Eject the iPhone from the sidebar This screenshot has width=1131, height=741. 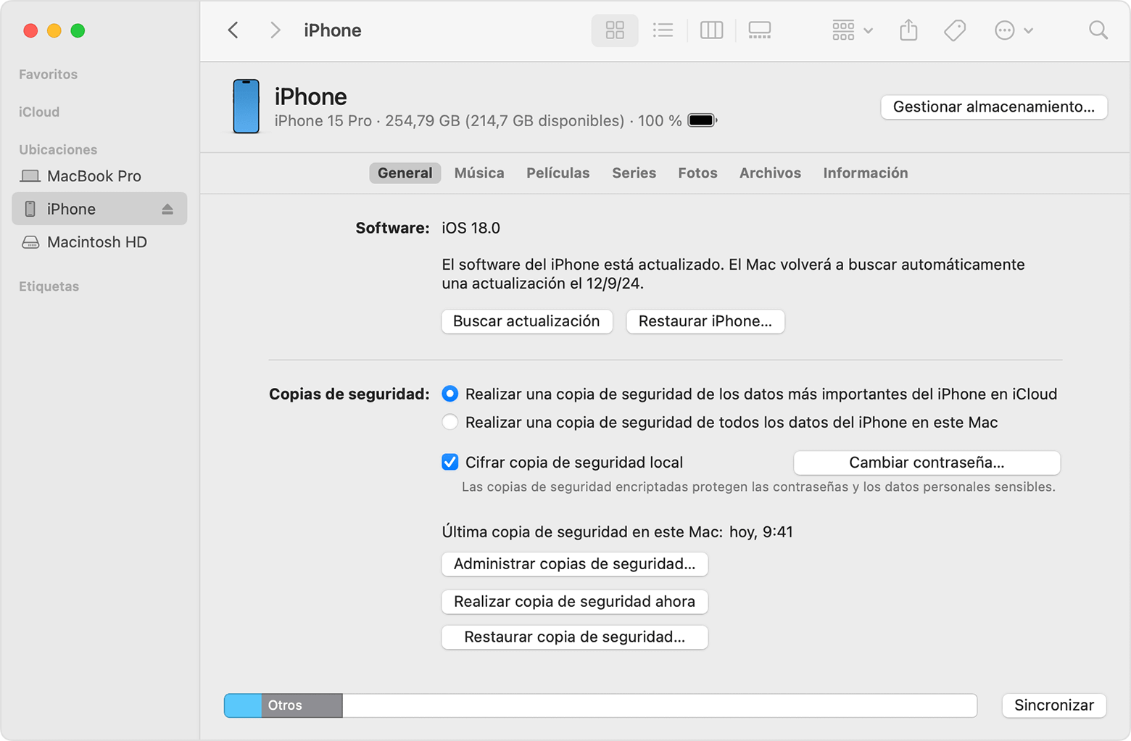click(167, 210)
